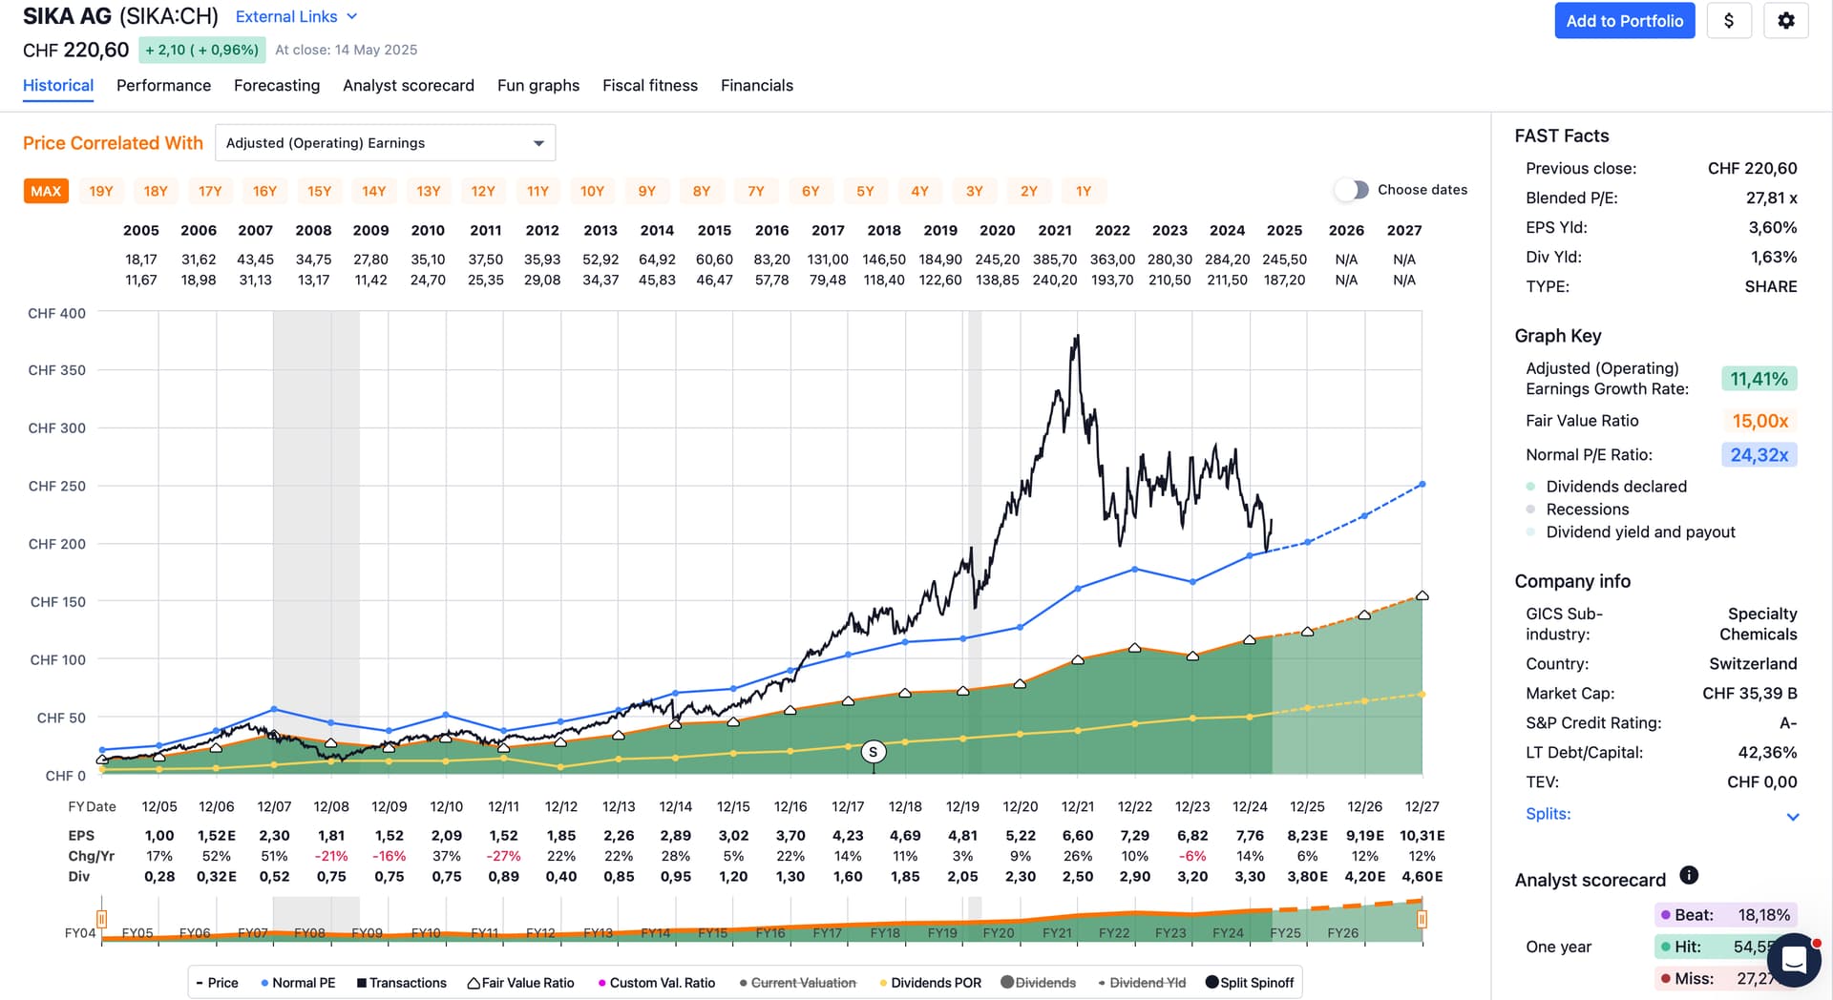
Task: Select the 2Y time range
Action: tap(1028, 191)
